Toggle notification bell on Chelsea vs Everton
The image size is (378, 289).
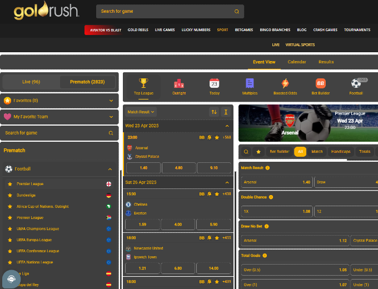pos(209,194)
